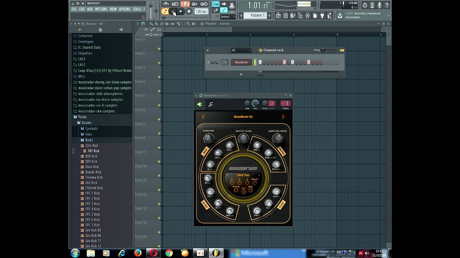
Task: Click the DURATION knob
Action: coord(208,138)
